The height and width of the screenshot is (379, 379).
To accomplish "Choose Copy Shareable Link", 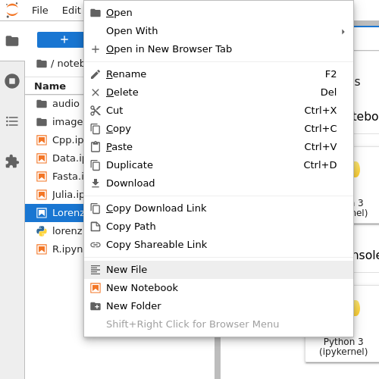I will [x=218, y=245].
